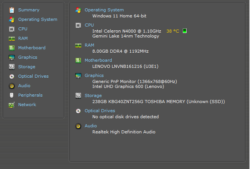Click 'Intel UHD Graphics 600 (Lenovo)' text
The width and height of the screenshot is (250, 169).
coord(128,86)
